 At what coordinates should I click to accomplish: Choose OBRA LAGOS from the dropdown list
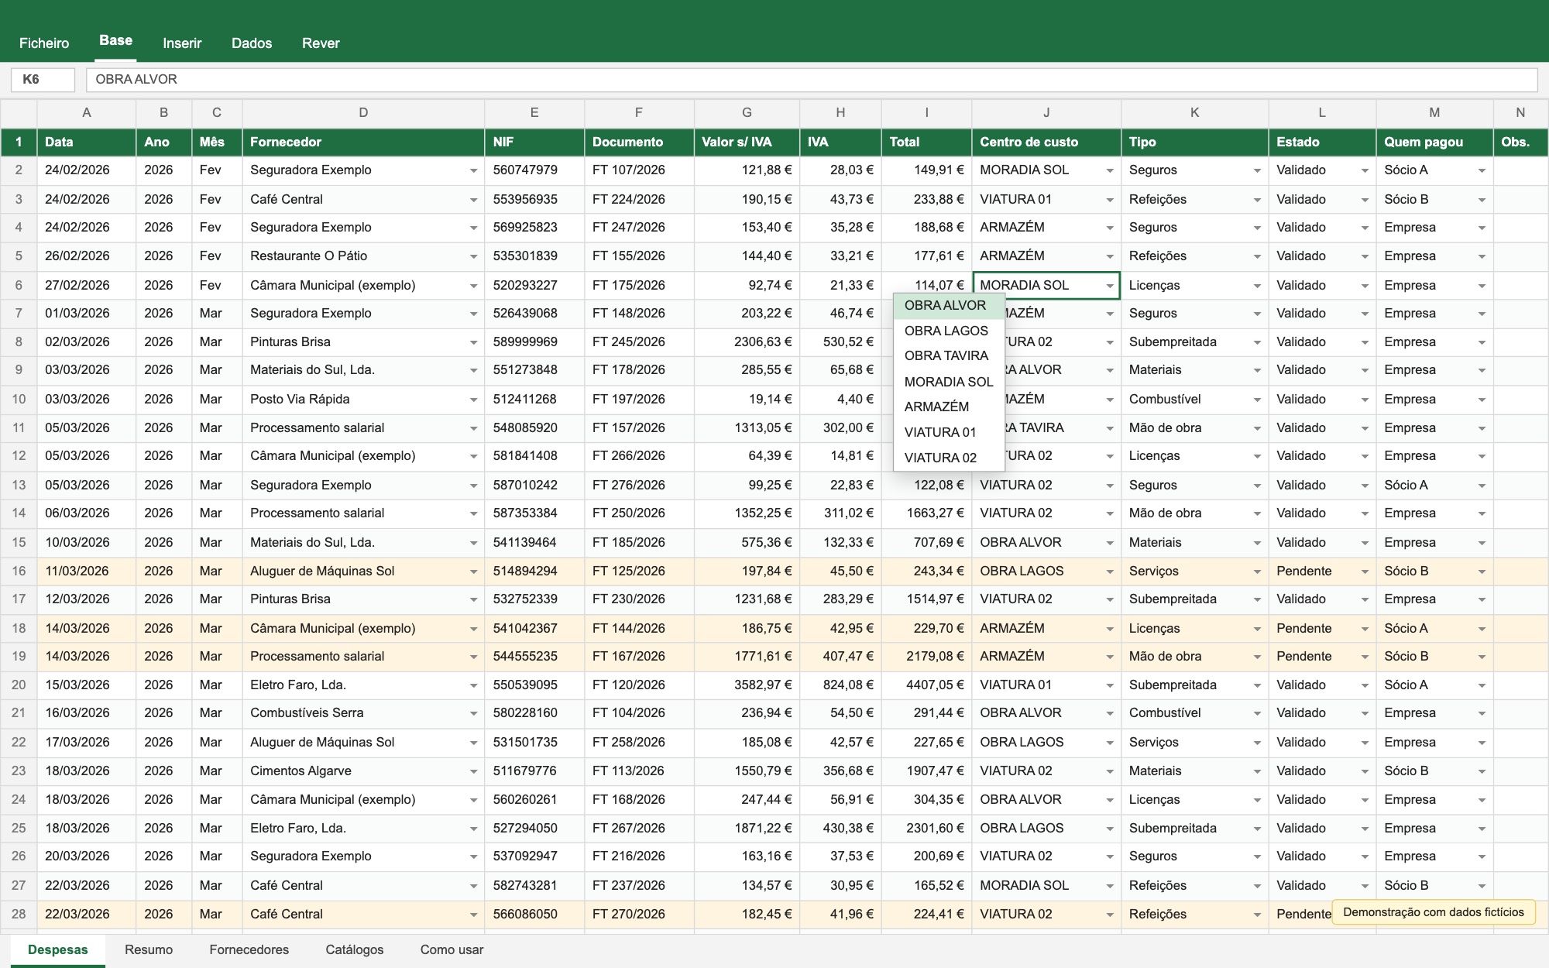[949, 331]
